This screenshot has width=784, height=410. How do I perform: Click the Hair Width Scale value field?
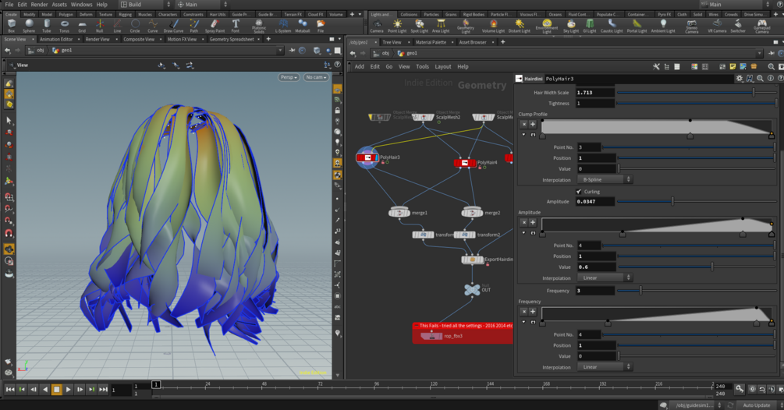[595, 93]
